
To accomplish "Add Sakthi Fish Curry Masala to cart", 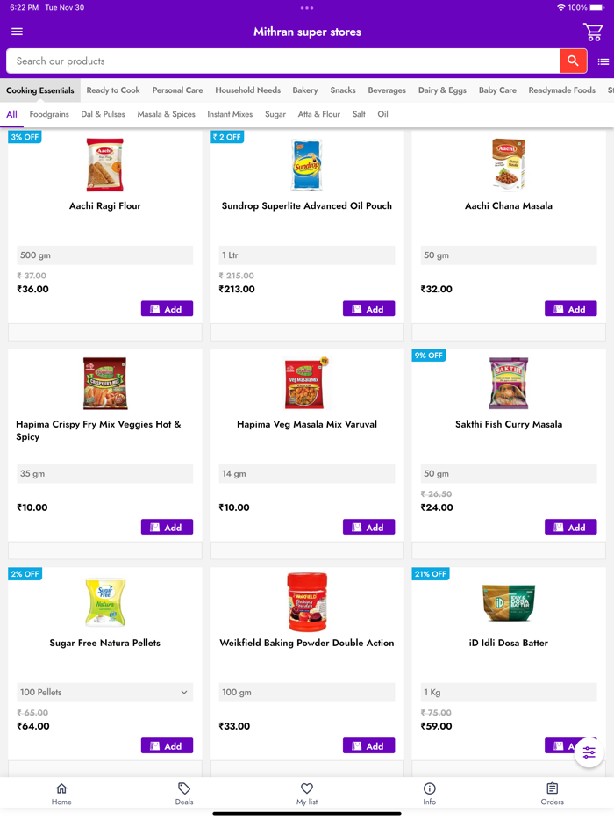I will [570, 528].
